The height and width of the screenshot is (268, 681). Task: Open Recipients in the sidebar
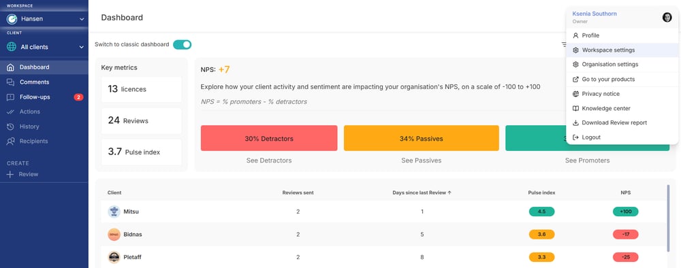pos(44,141)
